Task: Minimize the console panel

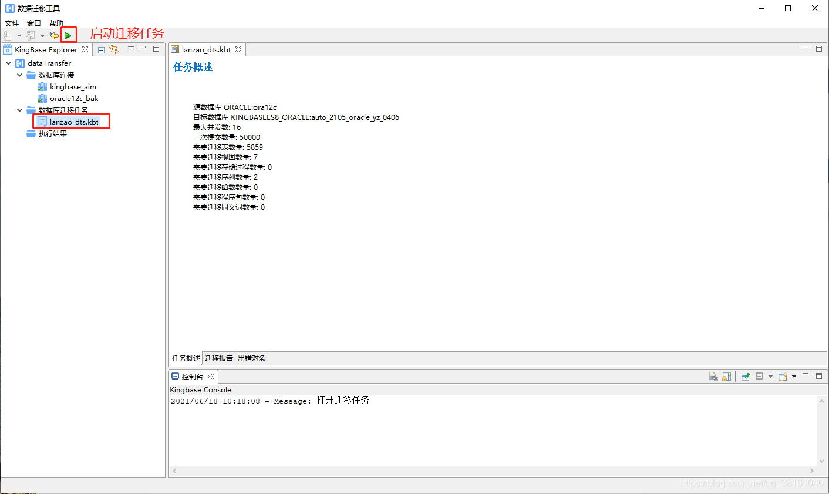Action: [x=806, y=375]
